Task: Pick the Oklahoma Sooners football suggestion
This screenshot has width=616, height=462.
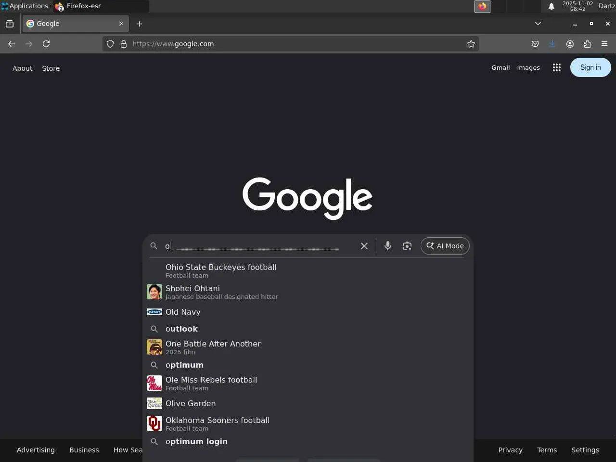Action: click(x=308, y=423)
